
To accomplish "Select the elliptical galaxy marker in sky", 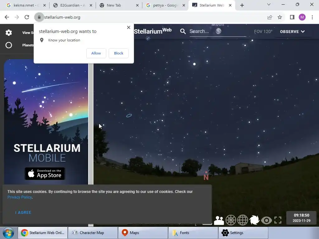I will coord(129,115).
